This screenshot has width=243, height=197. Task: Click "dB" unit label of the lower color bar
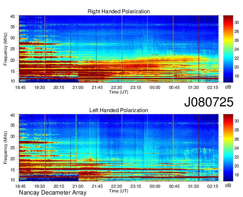point(228,185)
